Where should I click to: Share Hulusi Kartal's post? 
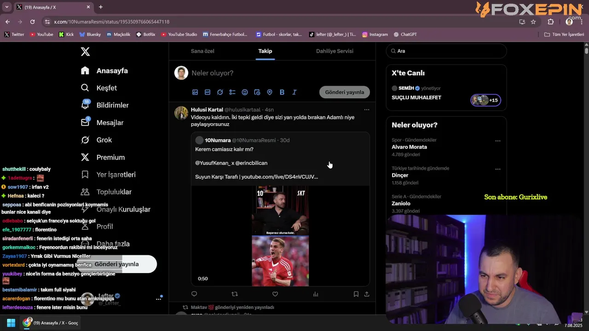(367, 294)
